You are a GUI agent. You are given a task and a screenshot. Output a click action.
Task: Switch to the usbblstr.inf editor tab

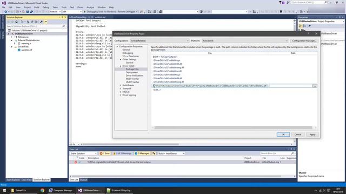[100, 17]
